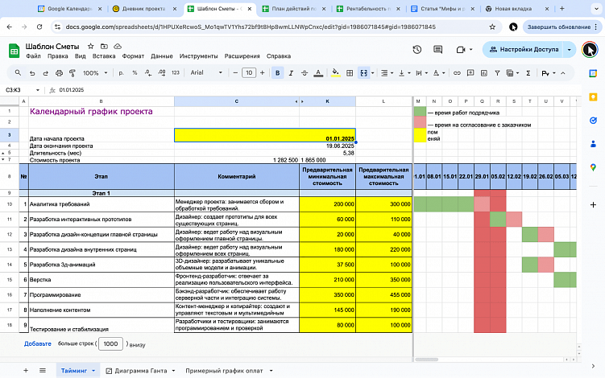Open the 100% zoom dropdown
Image resolution: width=605 pixels, height=378 pixels.
click(x=95, y=73)
